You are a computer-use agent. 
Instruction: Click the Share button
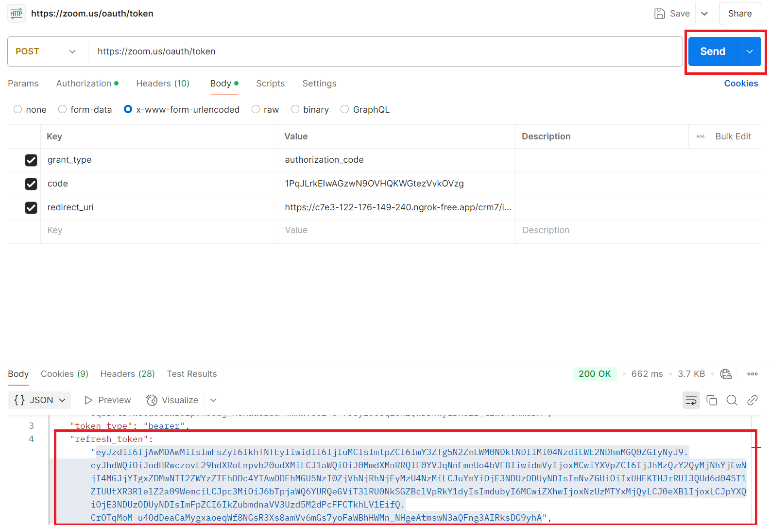click(x=740, y=14)
